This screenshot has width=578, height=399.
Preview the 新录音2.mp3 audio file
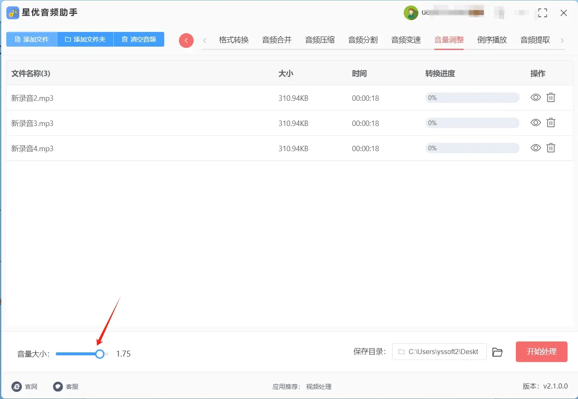[536, 97]
